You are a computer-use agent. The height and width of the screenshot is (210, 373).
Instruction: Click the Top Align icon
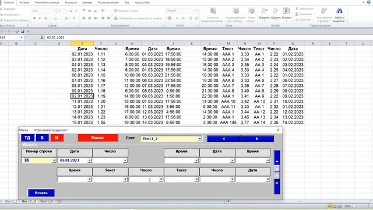pyautogui.click(x=84, y=10)
